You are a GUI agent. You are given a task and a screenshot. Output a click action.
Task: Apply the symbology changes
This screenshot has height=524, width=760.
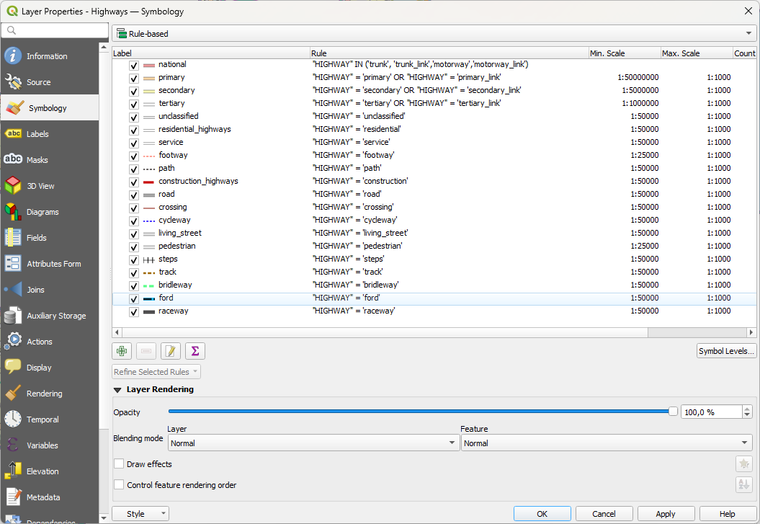point(666,513)
